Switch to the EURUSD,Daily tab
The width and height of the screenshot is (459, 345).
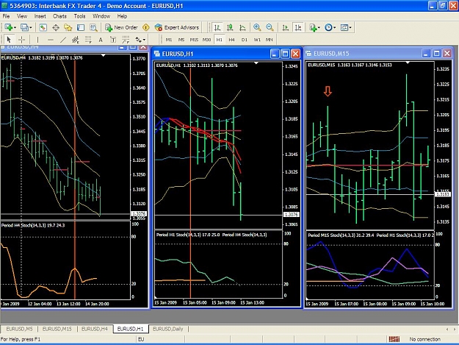tap(168, 329)
